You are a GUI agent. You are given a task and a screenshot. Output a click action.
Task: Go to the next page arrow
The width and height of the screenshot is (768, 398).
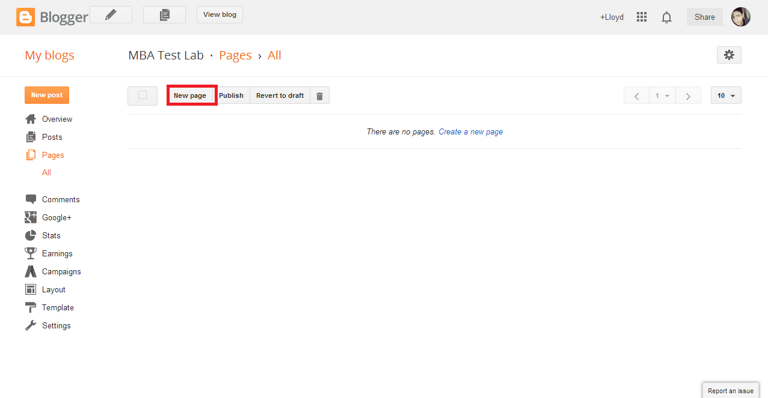pos(688,95)
